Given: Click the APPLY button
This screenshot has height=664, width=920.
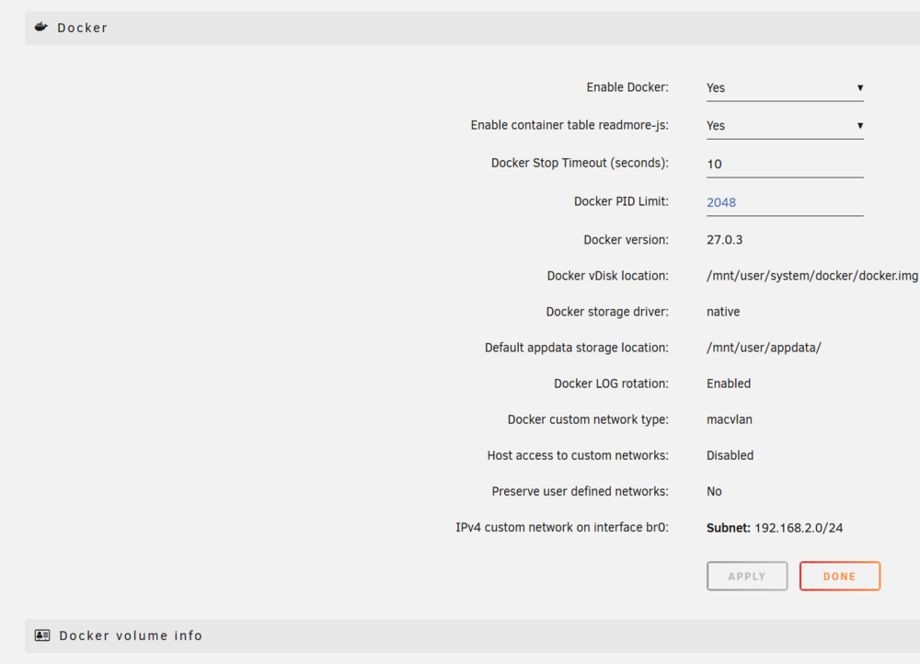Looking at the screenshot, I should (x=747, y=576).
